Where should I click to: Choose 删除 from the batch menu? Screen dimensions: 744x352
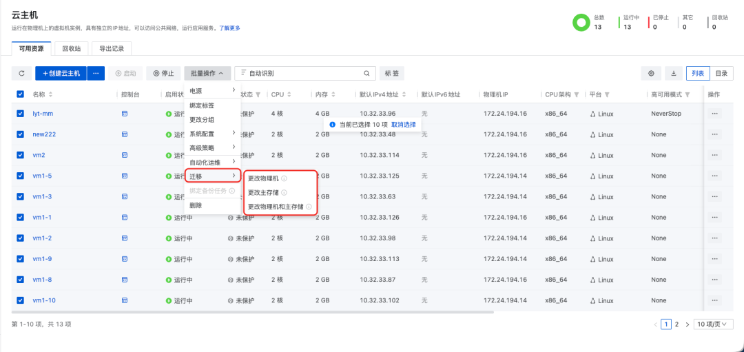213,205
